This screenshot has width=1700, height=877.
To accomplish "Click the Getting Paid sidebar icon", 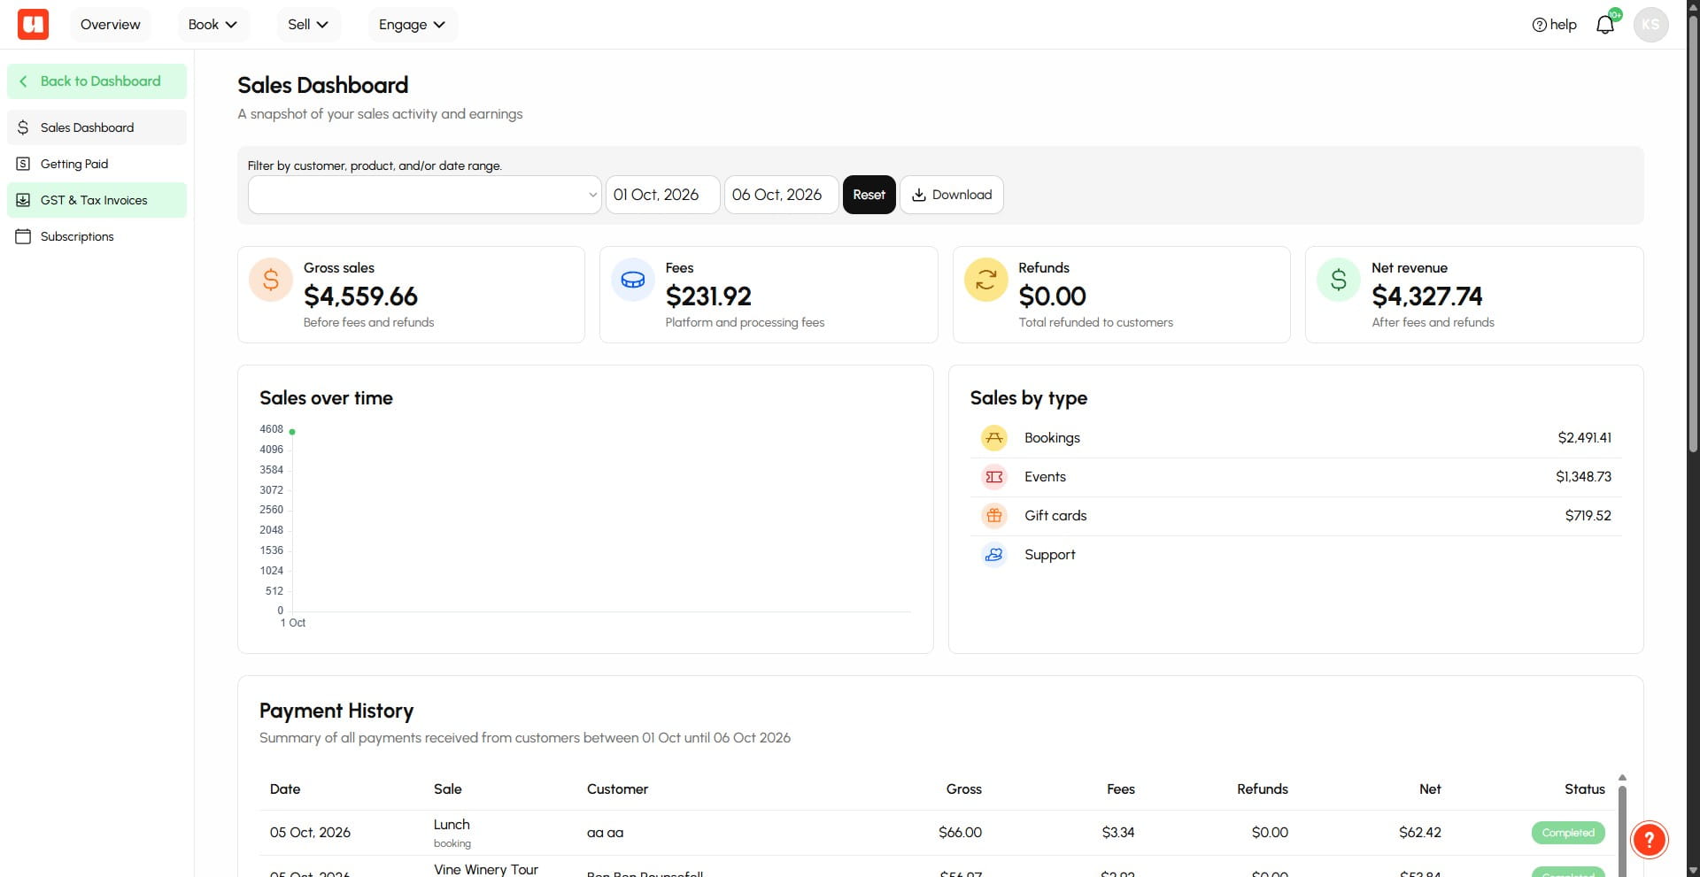I will [x=23, y=164].
